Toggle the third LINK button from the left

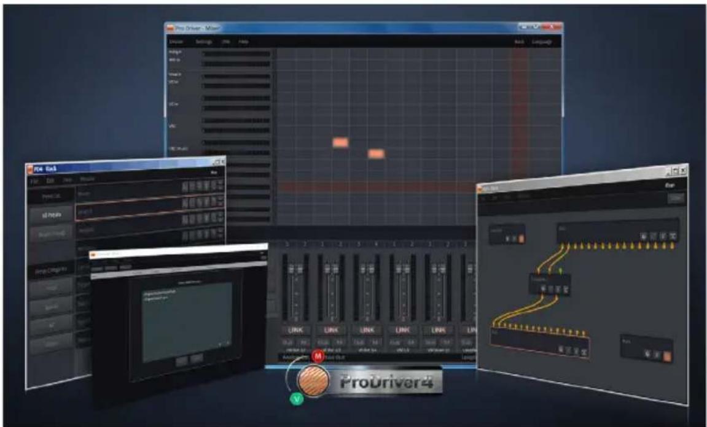[367, 330]
